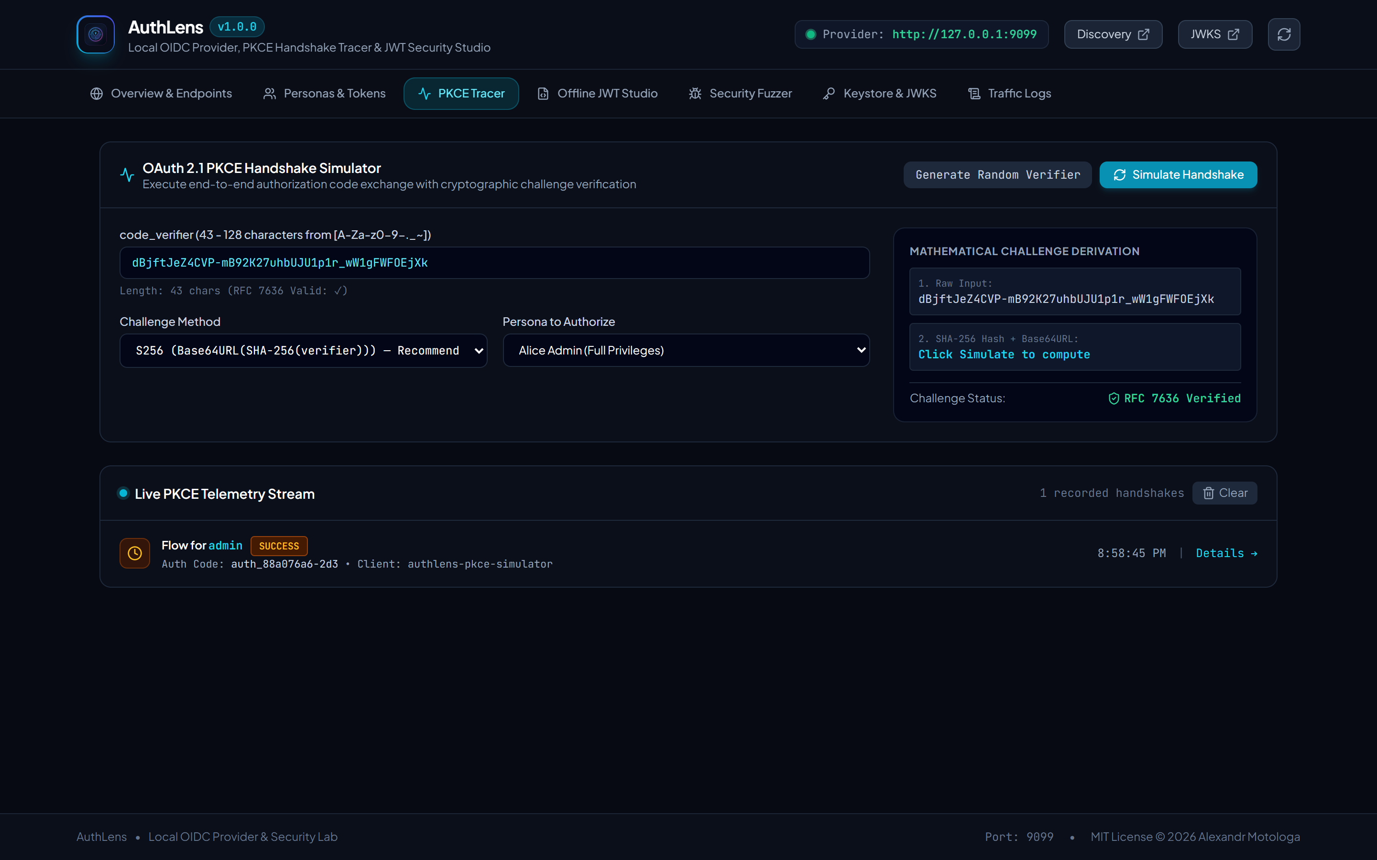
Task: Switch to Keystore & JWKS tab
Action: point(879,94)
